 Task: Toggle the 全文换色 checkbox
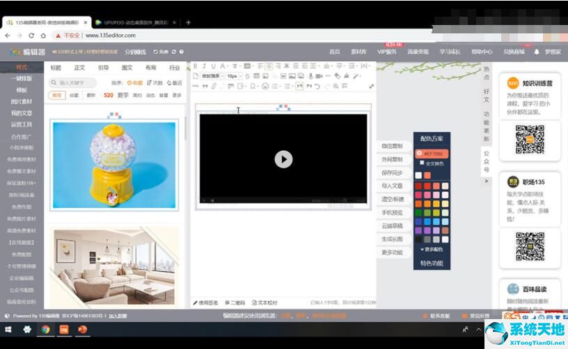(x=420, y=163)
